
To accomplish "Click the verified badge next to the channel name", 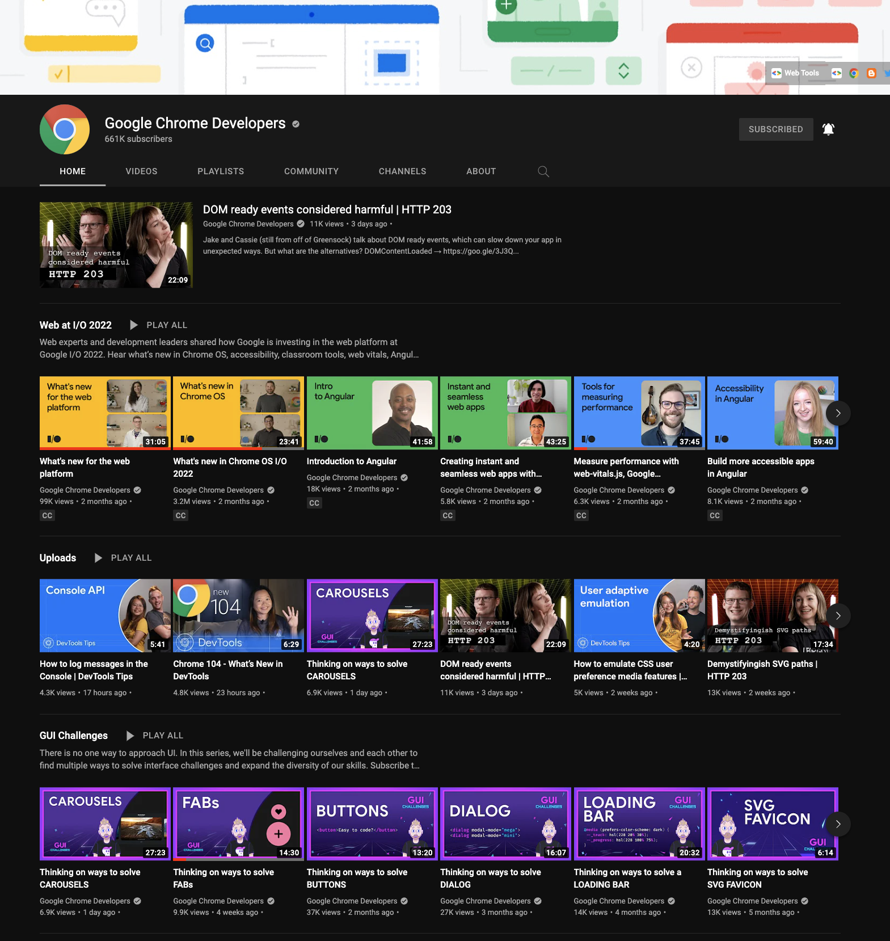I will point(296,124).
